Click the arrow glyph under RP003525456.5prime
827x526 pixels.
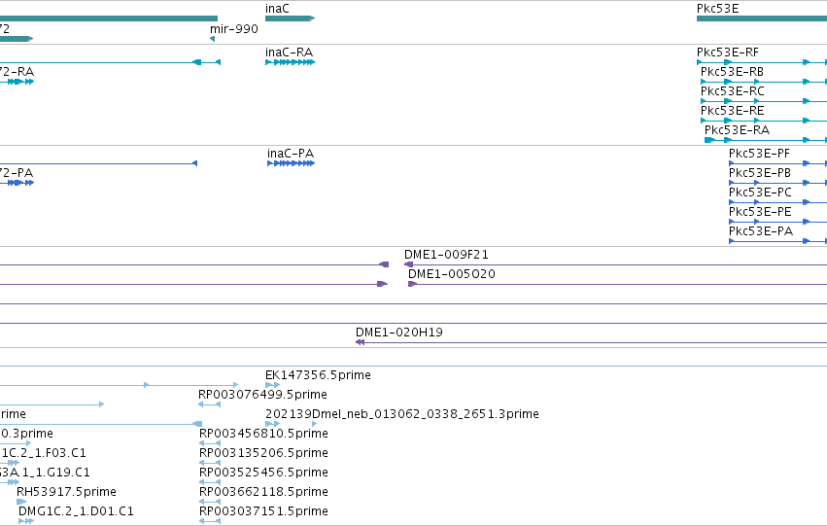[x=209, y=482]
